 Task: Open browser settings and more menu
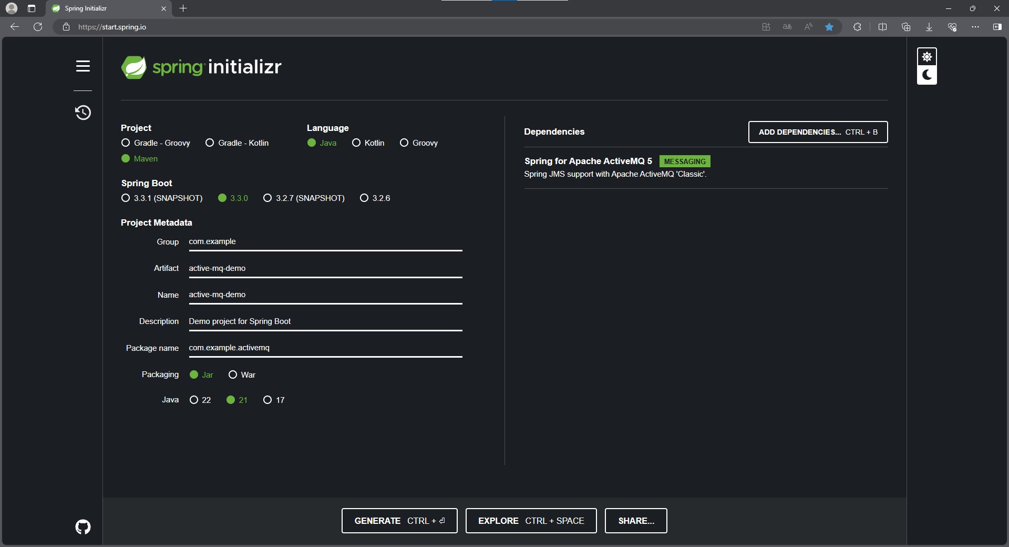click(x=975, y=27)
